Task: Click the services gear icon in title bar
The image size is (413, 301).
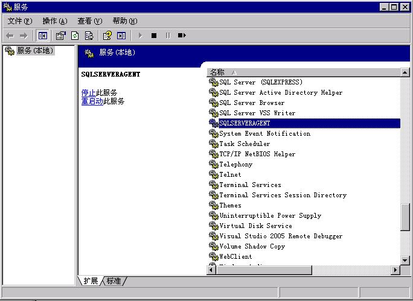Action: [8, 7]
